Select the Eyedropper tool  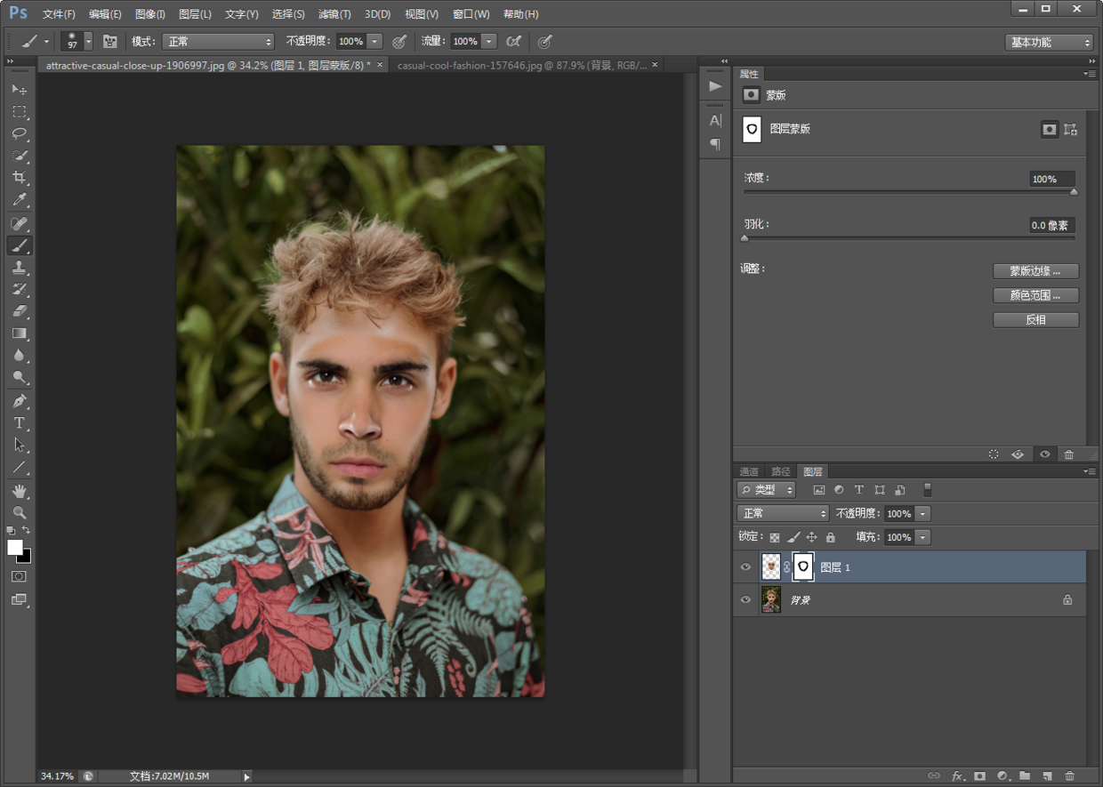tap(19, 200)
